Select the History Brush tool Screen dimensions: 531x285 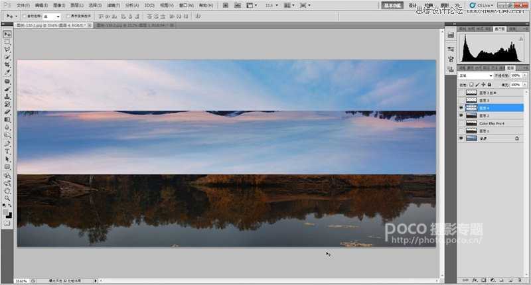tap(7, 104)
